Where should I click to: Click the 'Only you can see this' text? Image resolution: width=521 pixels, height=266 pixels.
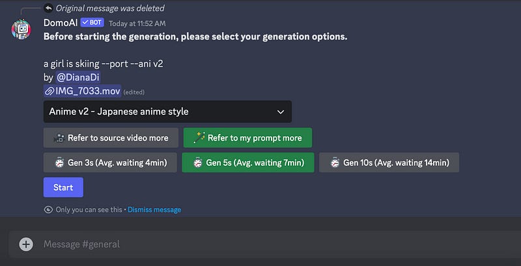pos(89,209)
